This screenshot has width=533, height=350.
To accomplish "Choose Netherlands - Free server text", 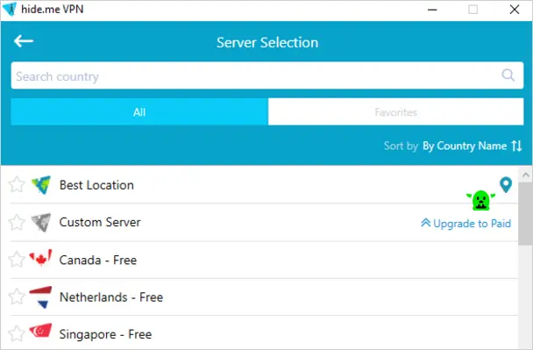I will tap(111, 297).
